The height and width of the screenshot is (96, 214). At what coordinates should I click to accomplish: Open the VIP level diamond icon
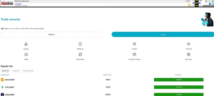tap(189, 44)
